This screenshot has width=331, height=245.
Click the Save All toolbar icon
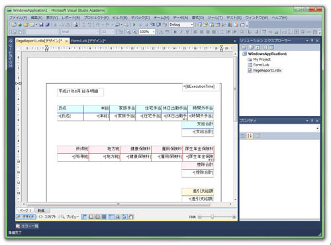click(x=47, y=24)
